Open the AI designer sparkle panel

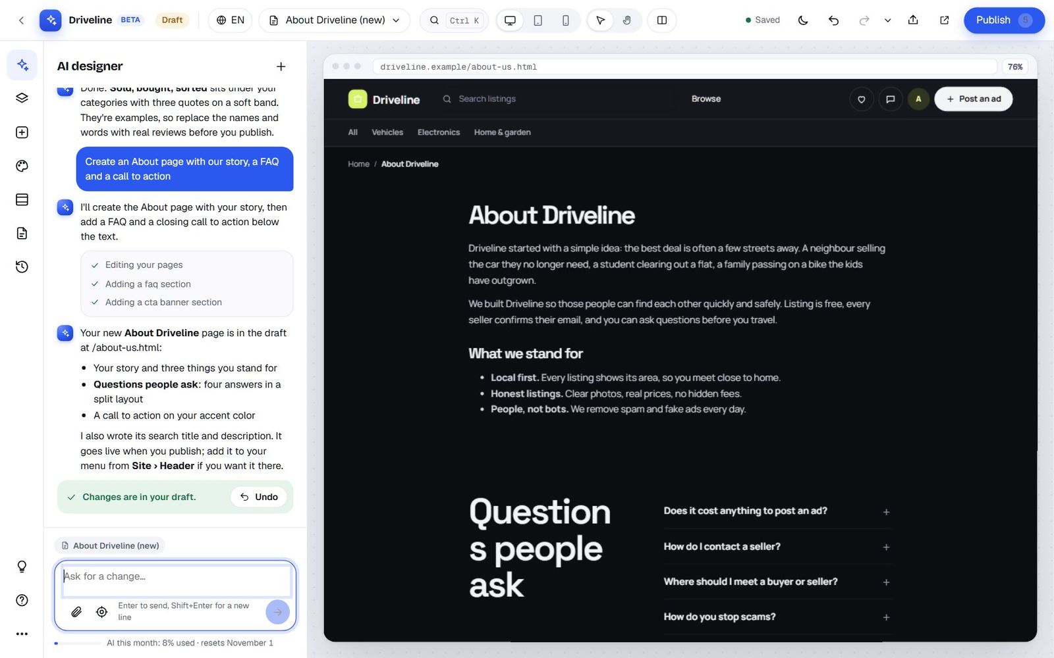point(22,65)
